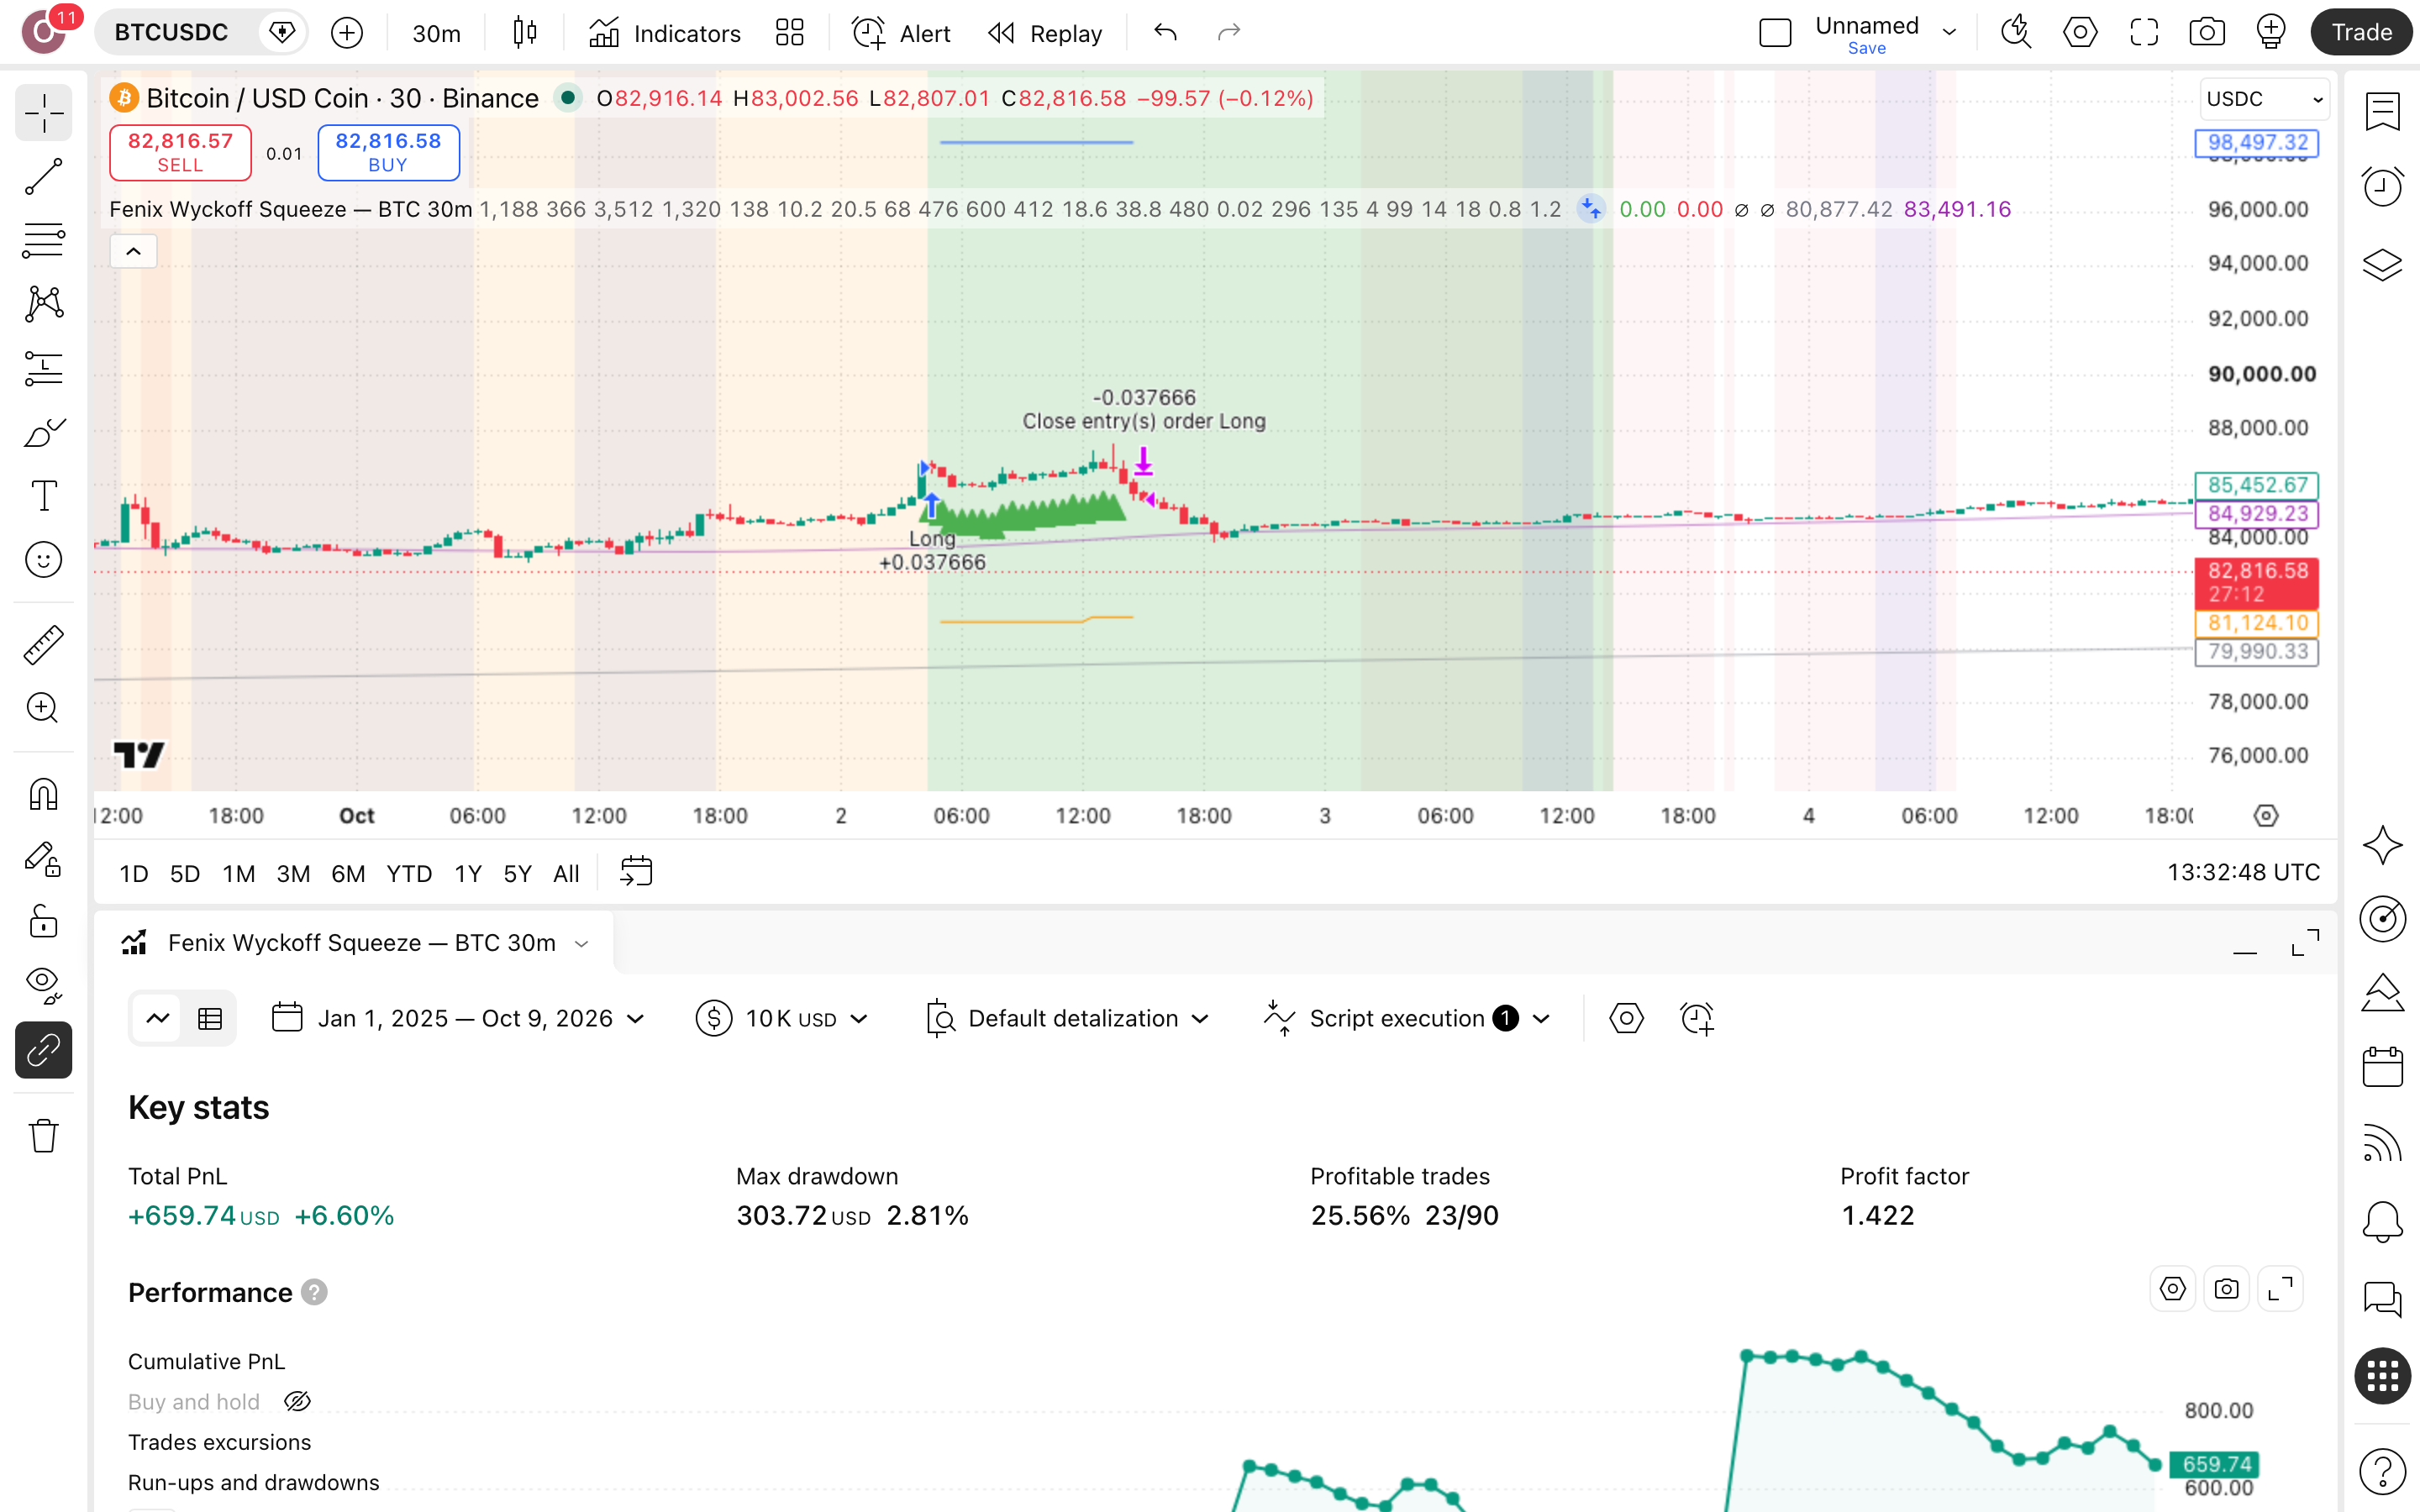Open the emoji icons tool
2420x1512 pixels.
pos(43,560)
